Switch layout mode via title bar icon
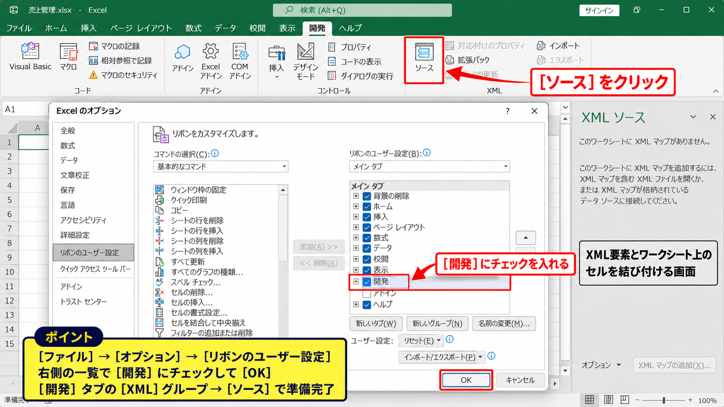Image resolution: width=724 pixels, height=407 pixels. (637, 10)
